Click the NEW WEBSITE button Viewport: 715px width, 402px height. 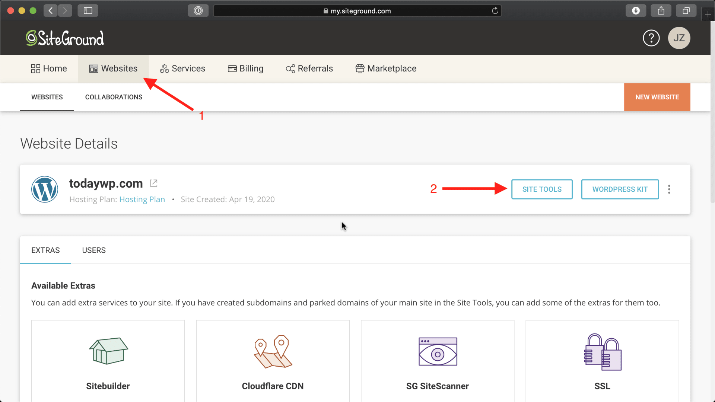pos(657,97)
